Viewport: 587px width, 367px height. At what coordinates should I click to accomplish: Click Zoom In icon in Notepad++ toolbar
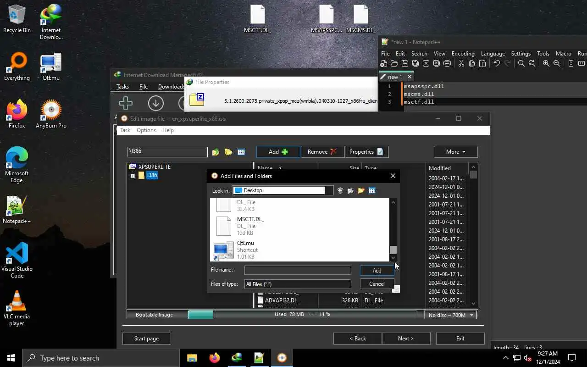coord(546,64)
